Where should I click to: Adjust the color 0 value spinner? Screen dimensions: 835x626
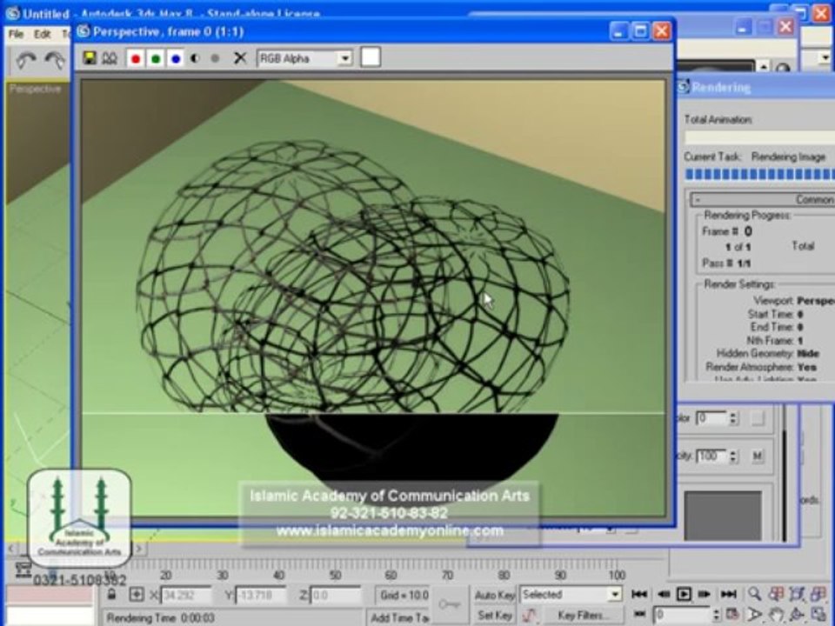tap(733, 418)
